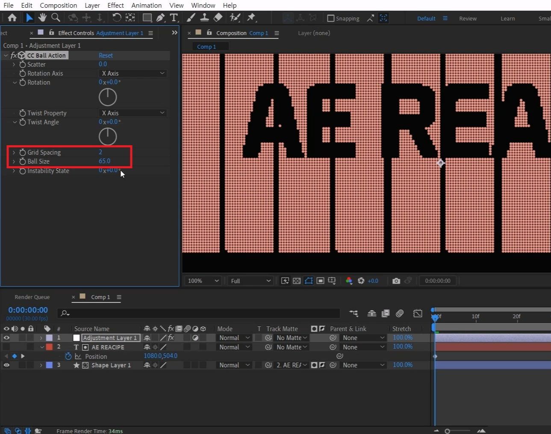Click the Position keyframe diamond in timeline
Image resolution: width=551 pixels, height=434 pixels.
(x=435, y=356)
